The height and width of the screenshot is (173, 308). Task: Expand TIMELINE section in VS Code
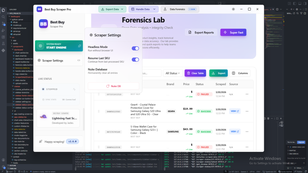13,168
